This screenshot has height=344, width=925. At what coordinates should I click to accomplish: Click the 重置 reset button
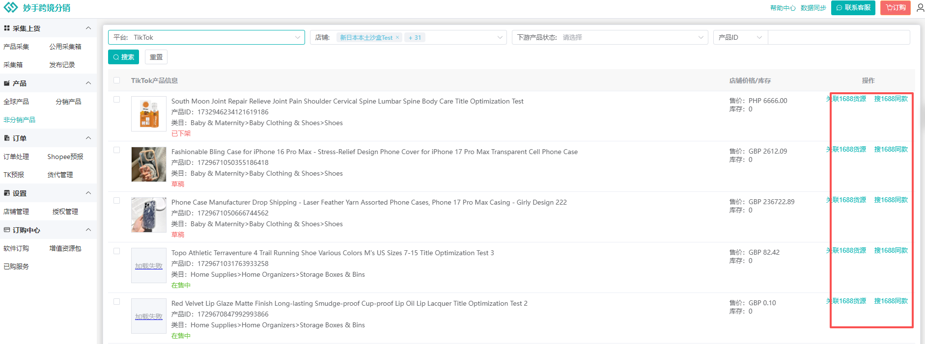tap(156, 57)
